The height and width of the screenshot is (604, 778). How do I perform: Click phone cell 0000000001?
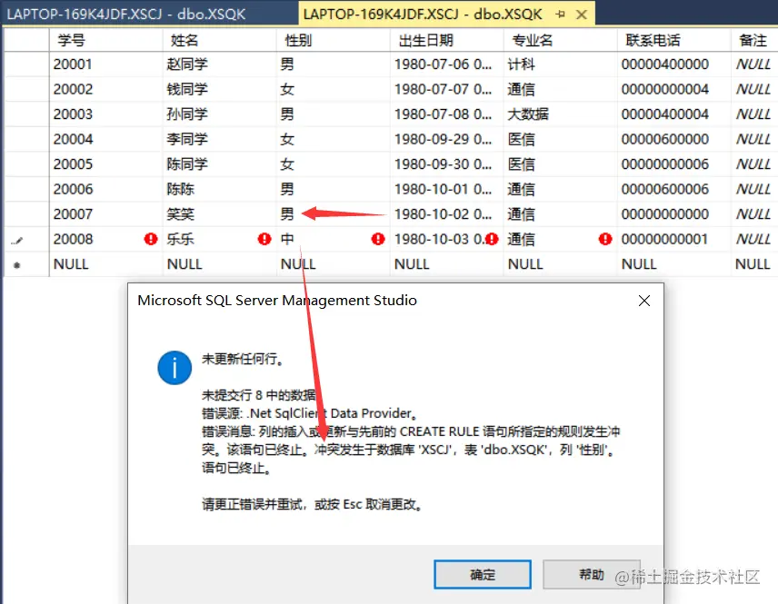pos(674,239)
